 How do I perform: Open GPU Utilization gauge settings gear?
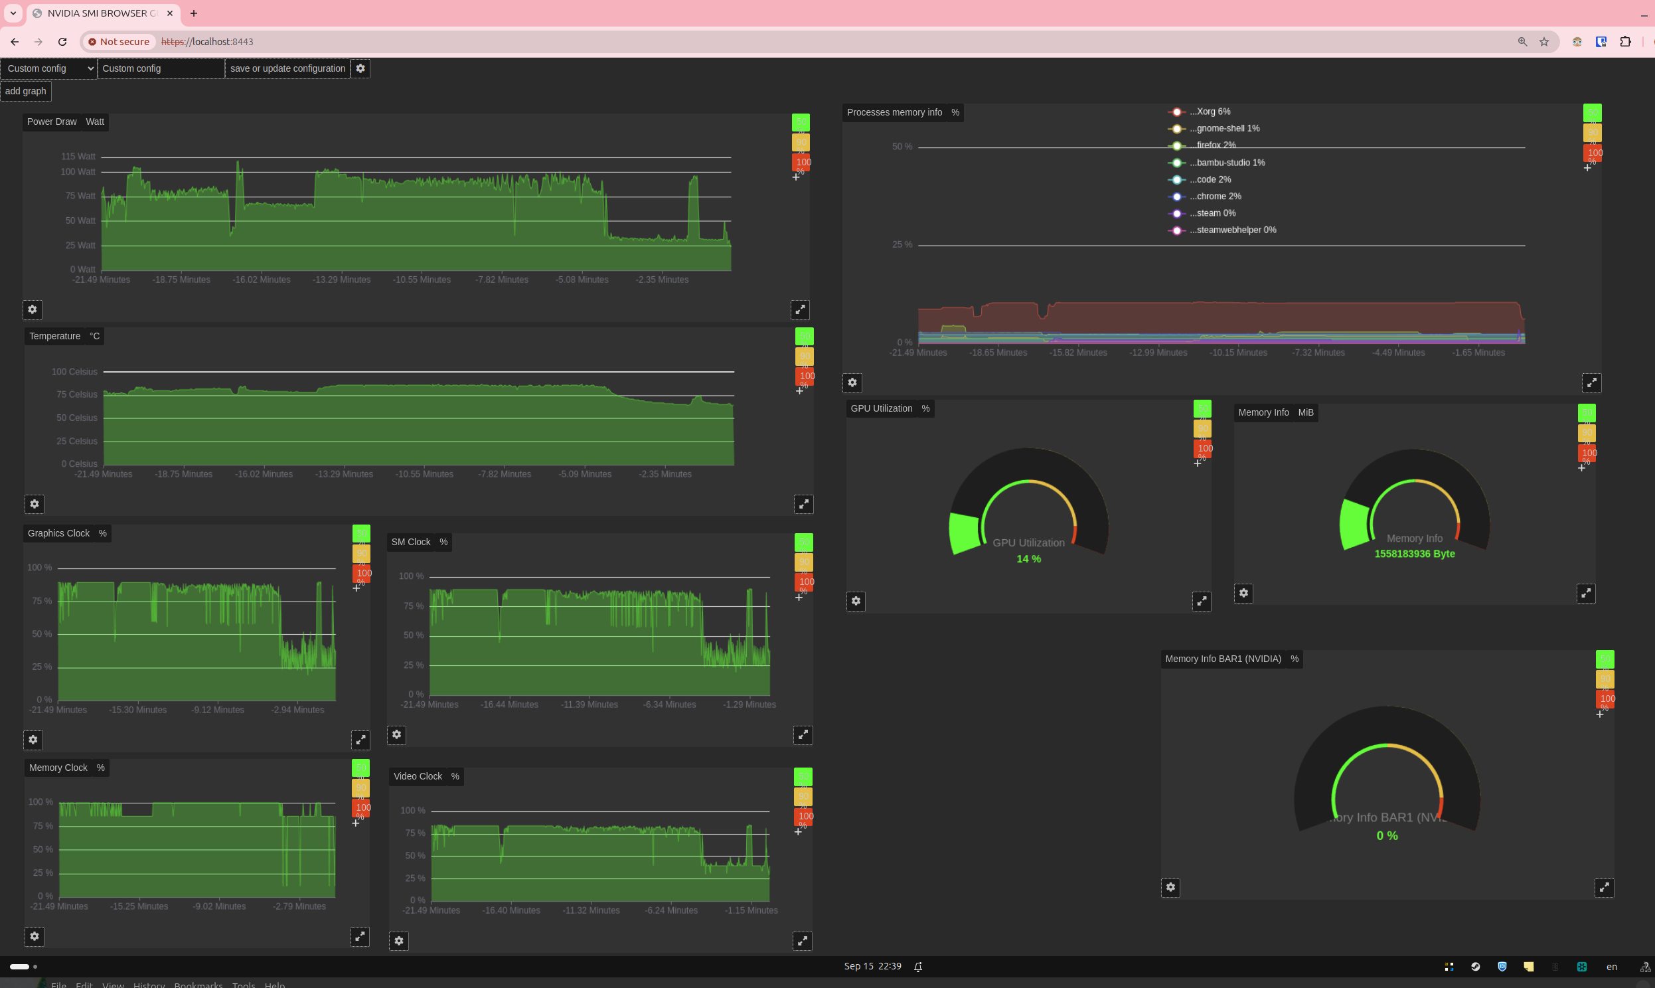[856, 601]
